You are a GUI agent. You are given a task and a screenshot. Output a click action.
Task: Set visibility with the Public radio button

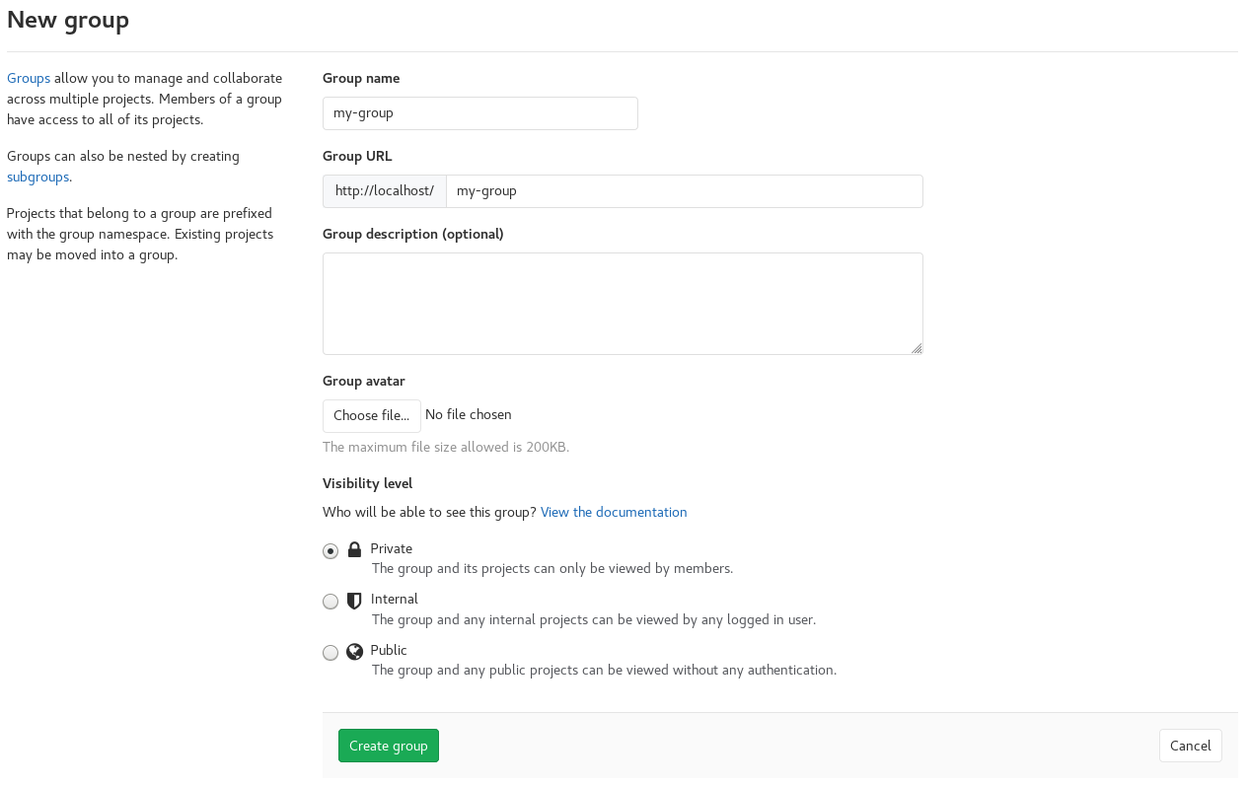[x=330, y=653]
